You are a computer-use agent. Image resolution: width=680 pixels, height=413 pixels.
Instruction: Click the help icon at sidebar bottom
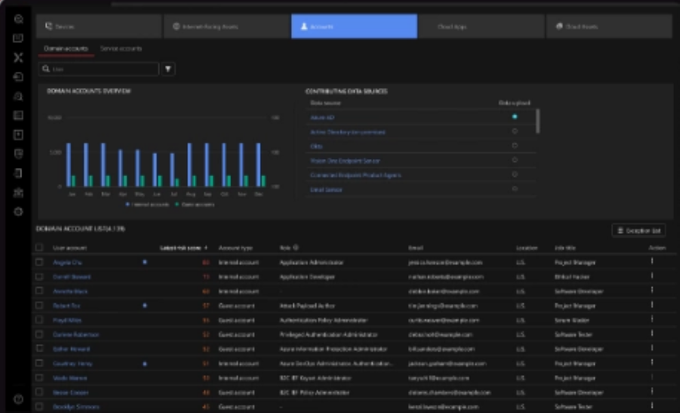point(18,399)
